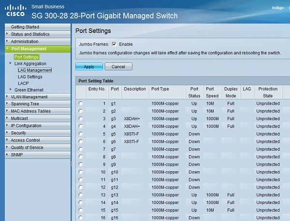This screenshot has width=290, height=221.
Task: Open the LACP page
Action: point(23,83)
